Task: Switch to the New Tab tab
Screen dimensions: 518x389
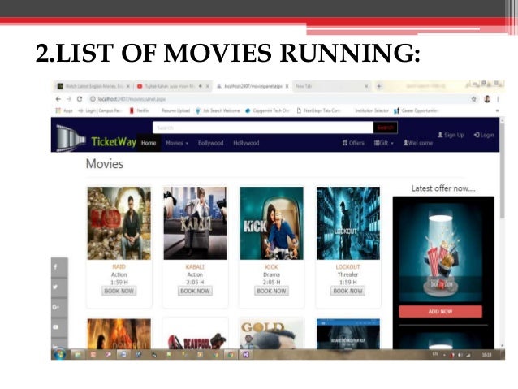Action: click(331, 86)
